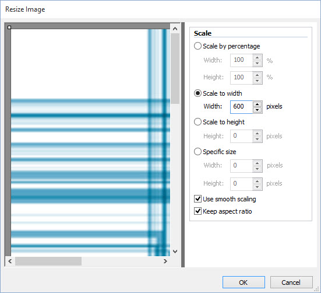Increase percentage Height using up spinner
The height and width of the screenshot is (293, 321).
257,75
